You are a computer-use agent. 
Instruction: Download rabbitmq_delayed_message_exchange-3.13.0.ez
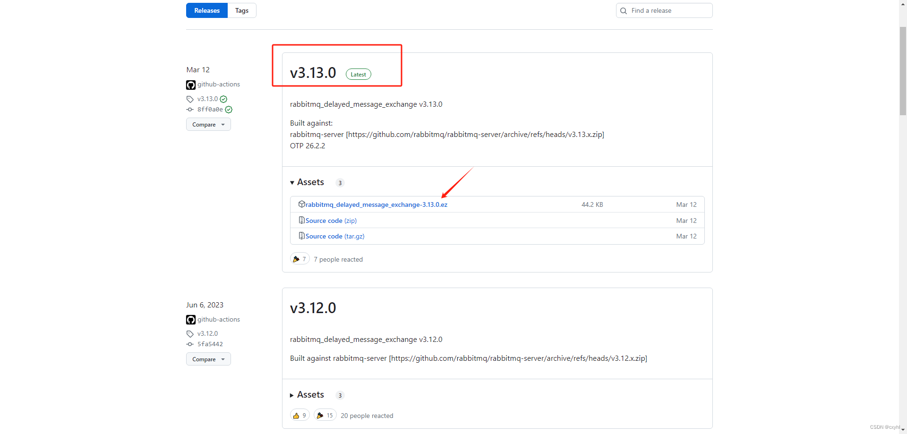click(x=376, y=204)
